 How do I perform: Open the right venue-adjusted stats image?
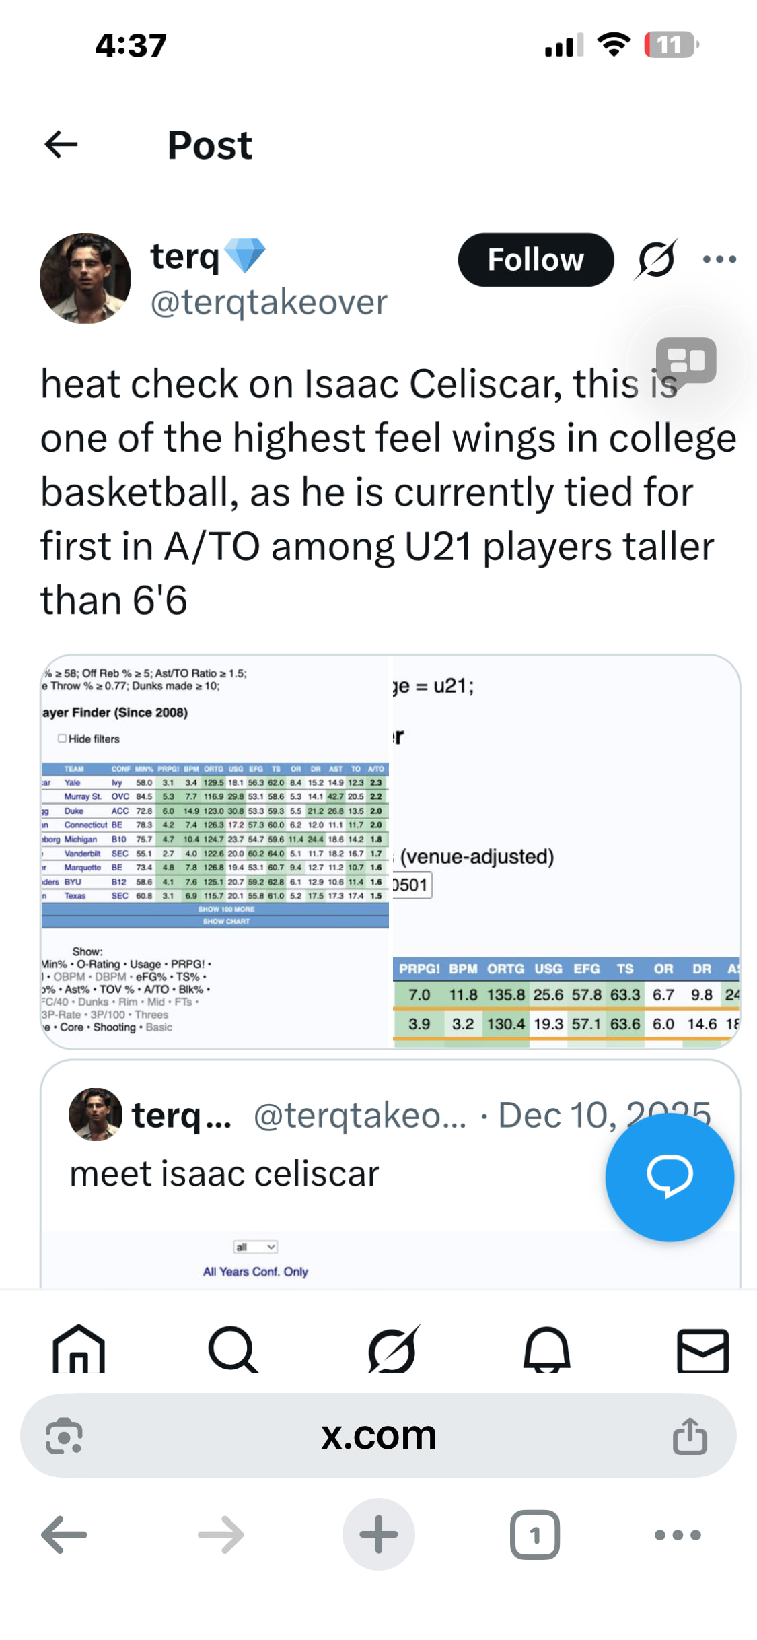566,851
